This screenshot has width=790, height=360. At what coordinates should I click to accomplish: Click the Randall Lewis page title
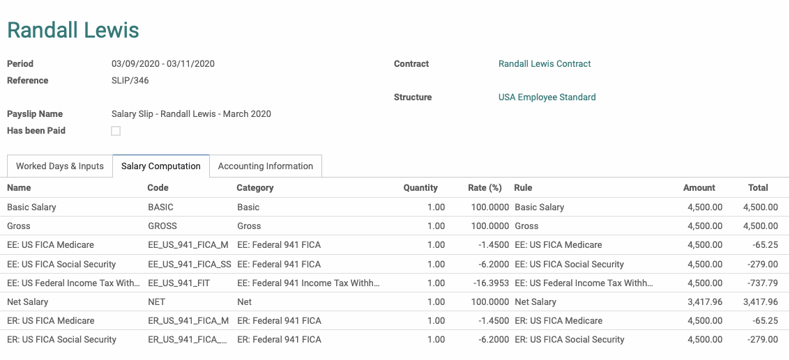point(73,30)
